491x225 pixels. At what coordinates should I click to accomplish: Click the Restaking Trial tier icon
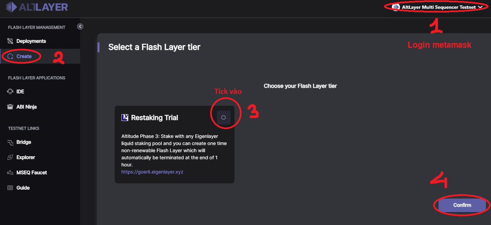click(x=125, y=118)
